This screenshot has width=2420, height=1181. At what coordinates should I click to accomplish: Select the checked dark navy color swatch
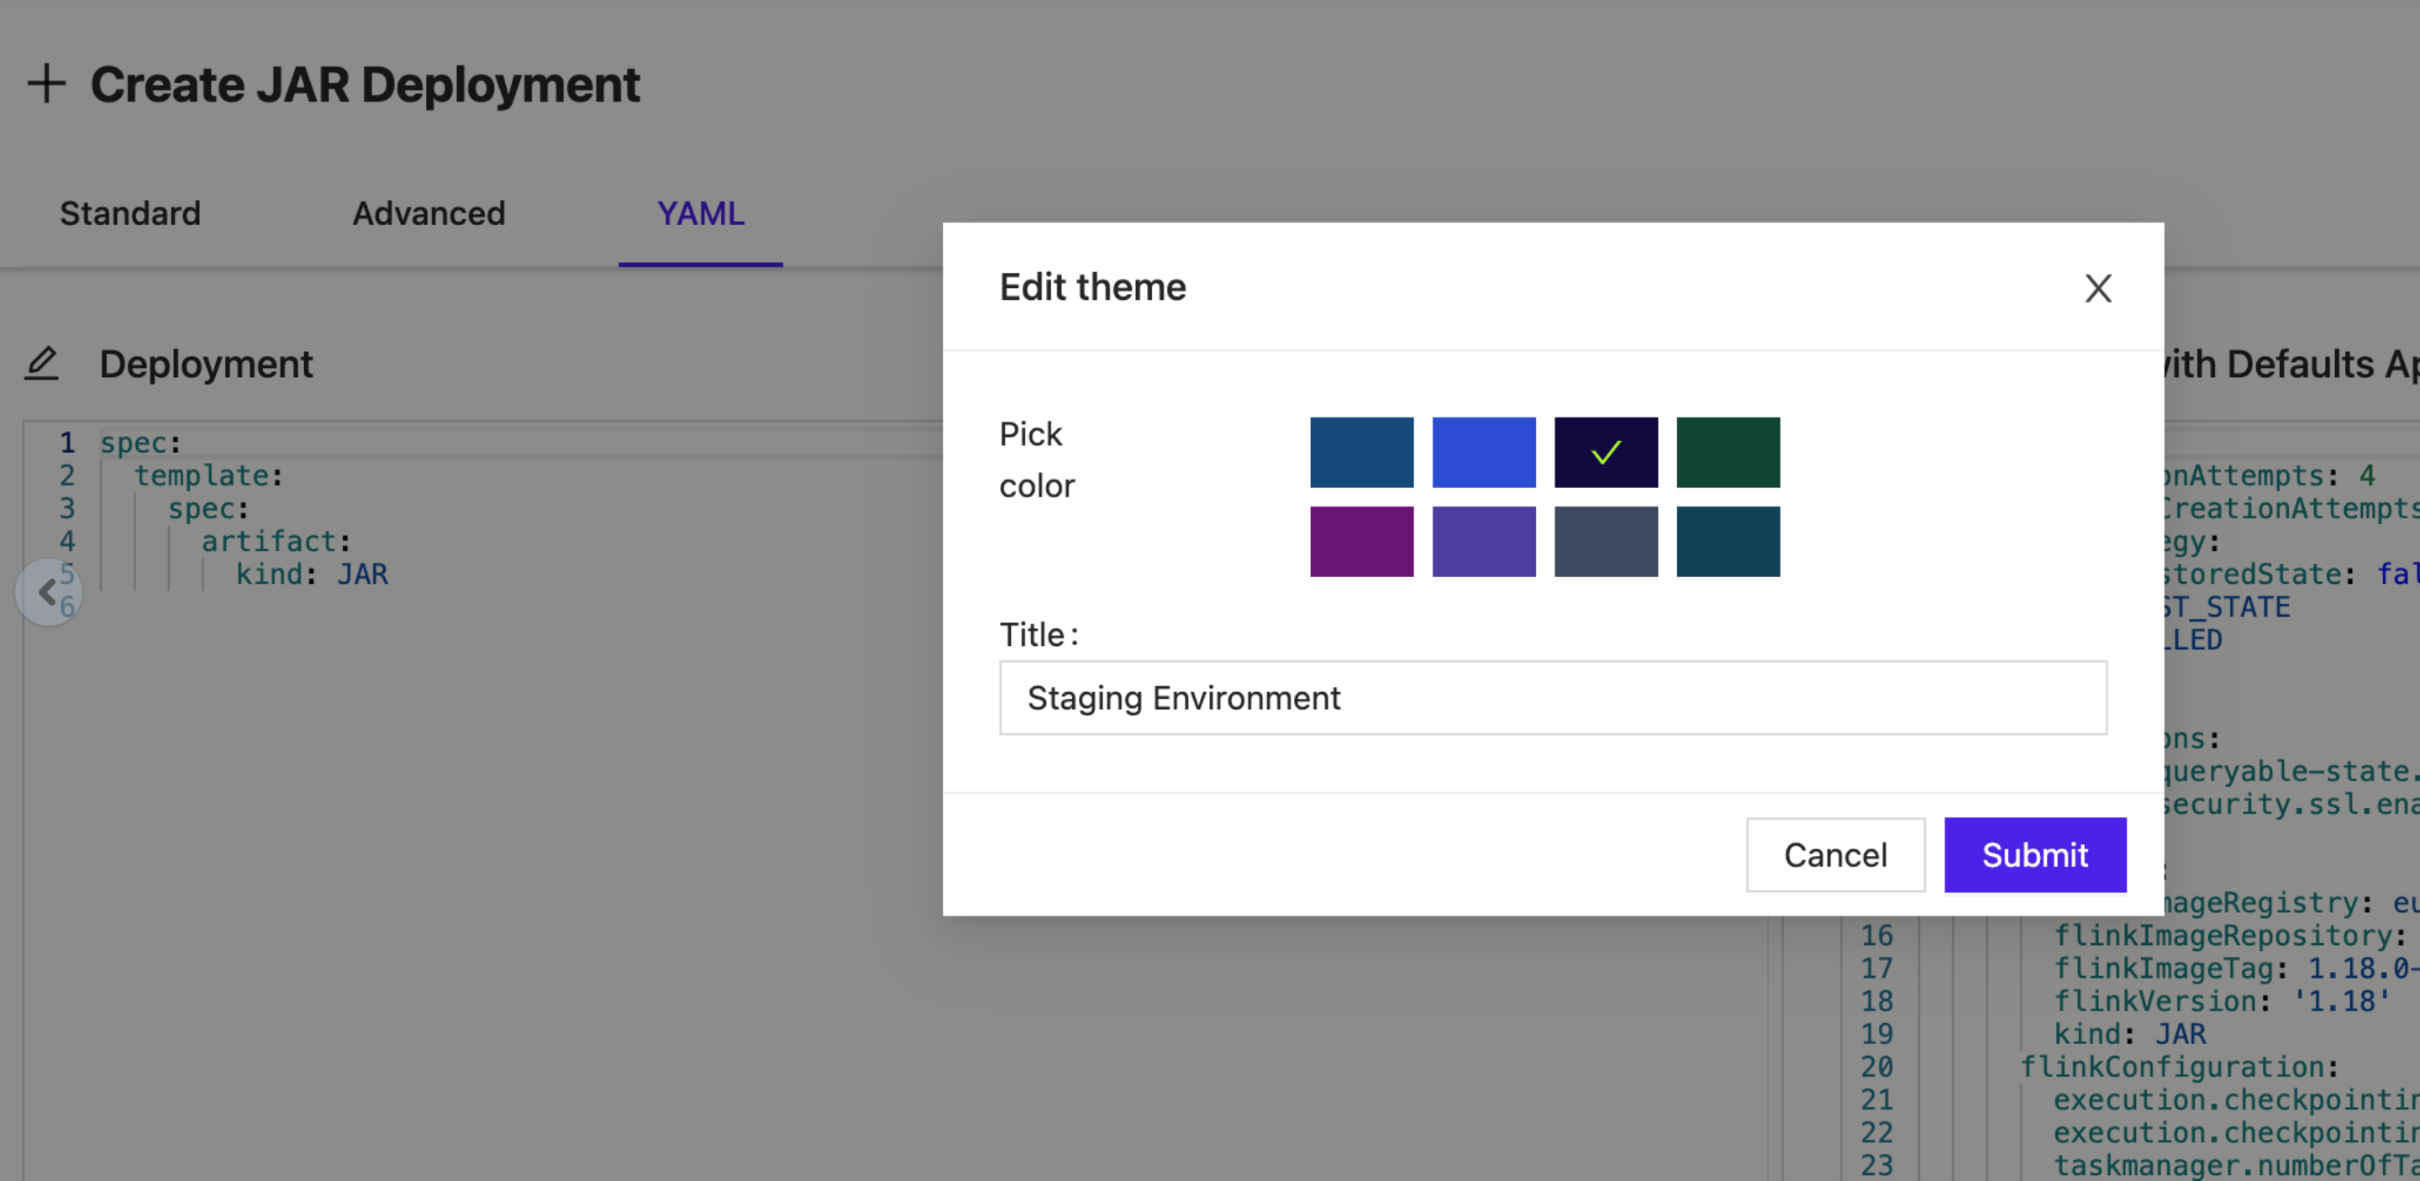(x=1606, y=453)
